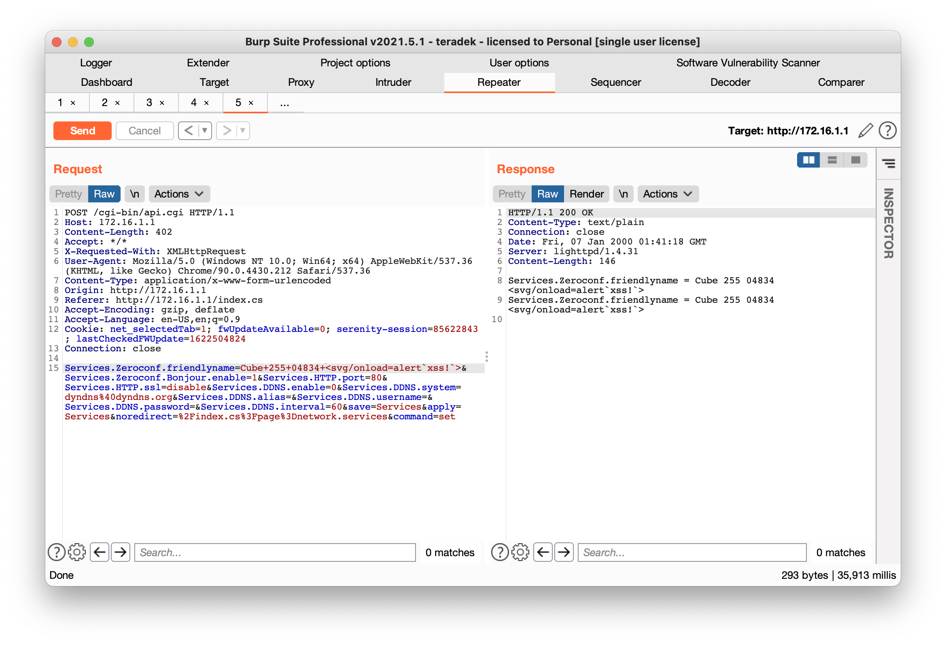Select Repeater sub-tab 2
Screen dimensions: 946x646
[x=105, y=103]
